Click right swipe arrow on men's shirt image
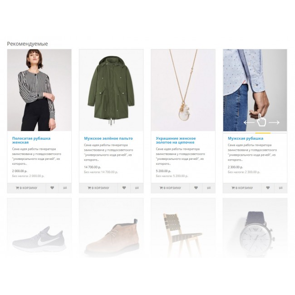The height and width of the screenshot is (295, 295). click(x=274, y=123)
